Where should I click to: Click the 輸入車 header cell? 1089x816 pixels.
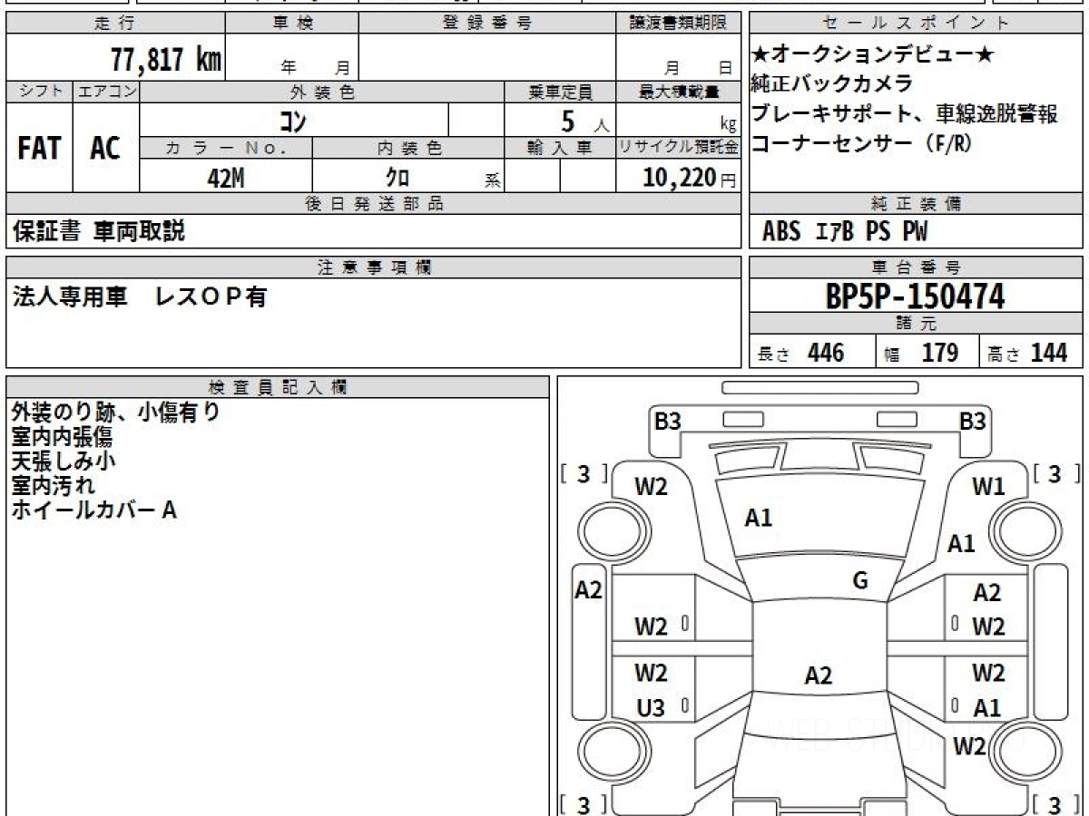[x=561, y=148]
